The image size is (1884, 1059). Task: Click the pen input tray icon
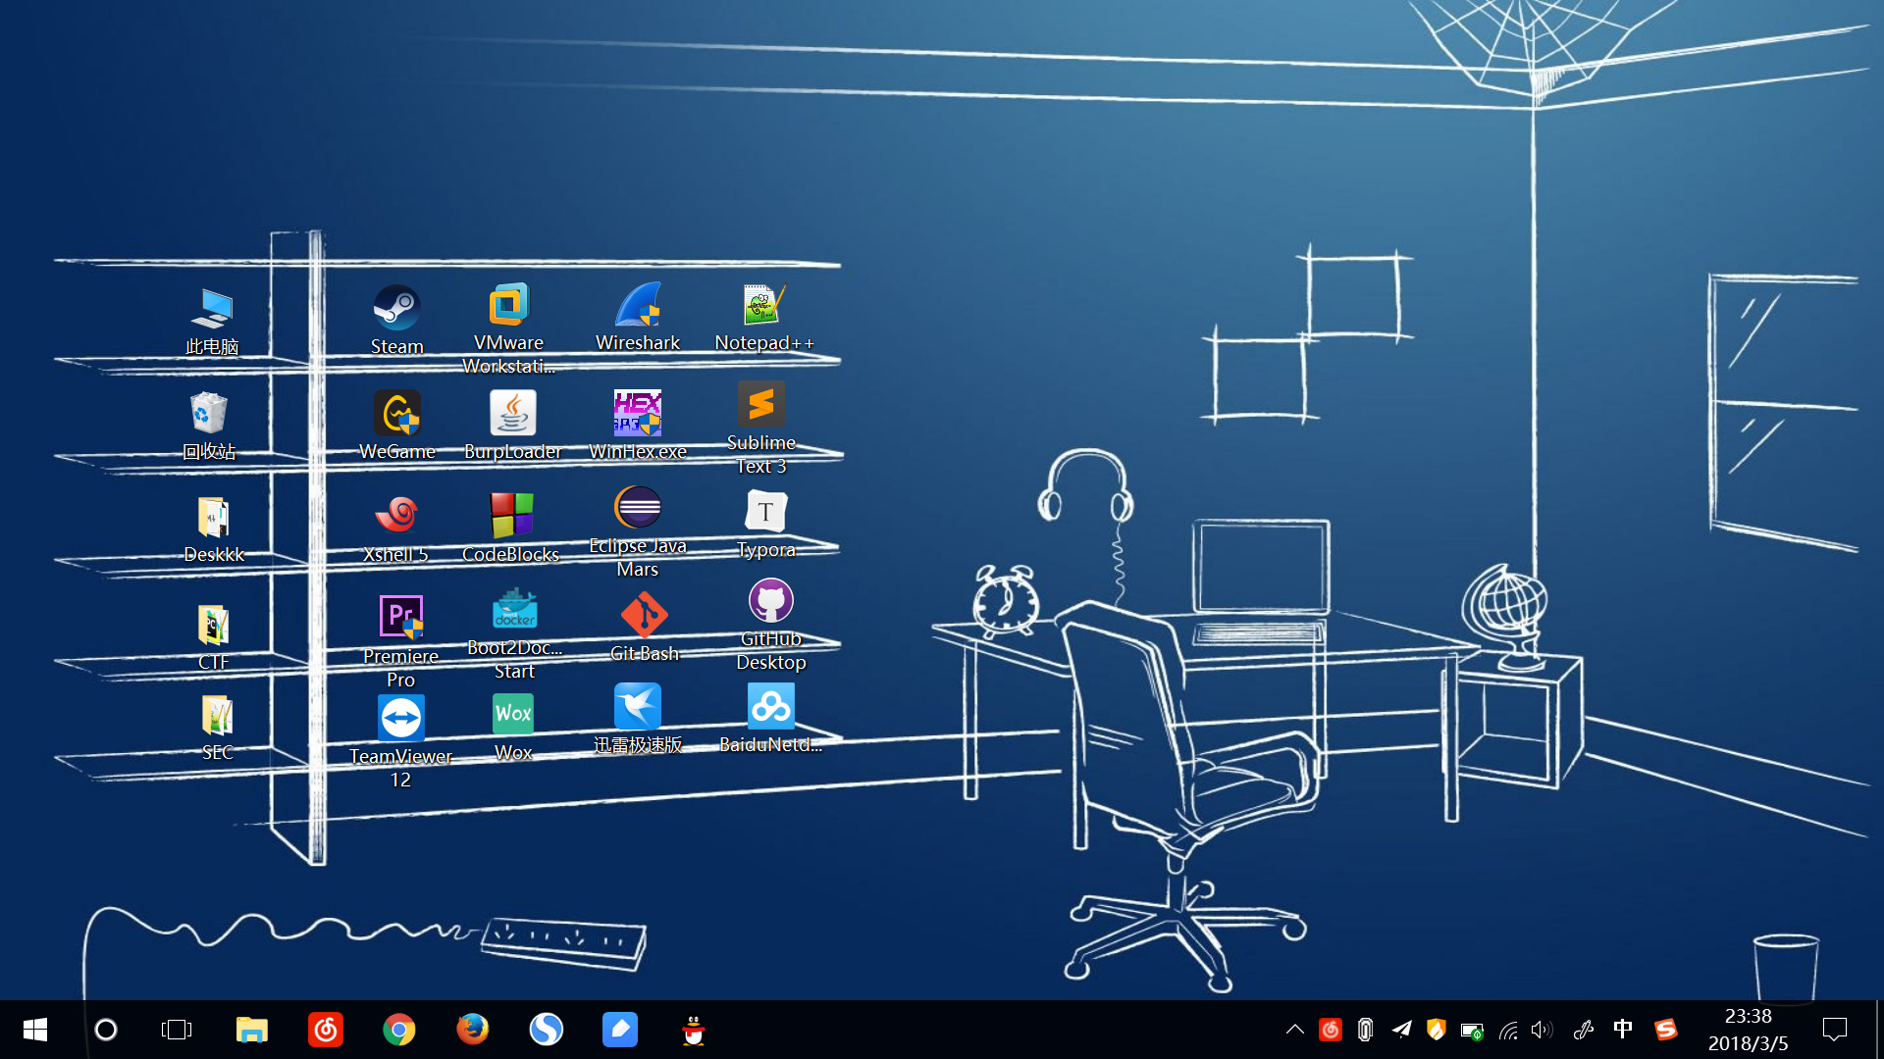[x=1583, y=1030]
